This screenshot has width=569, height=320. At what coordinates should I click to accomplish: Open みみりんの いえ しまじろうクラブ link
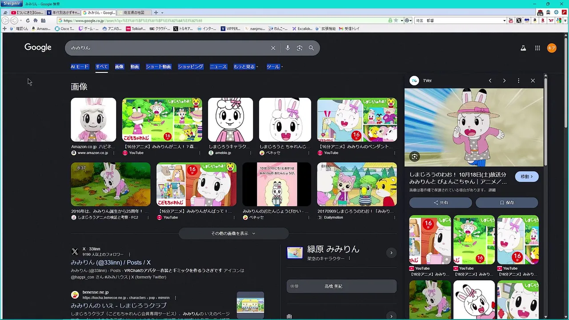click(x=119, y=305)
